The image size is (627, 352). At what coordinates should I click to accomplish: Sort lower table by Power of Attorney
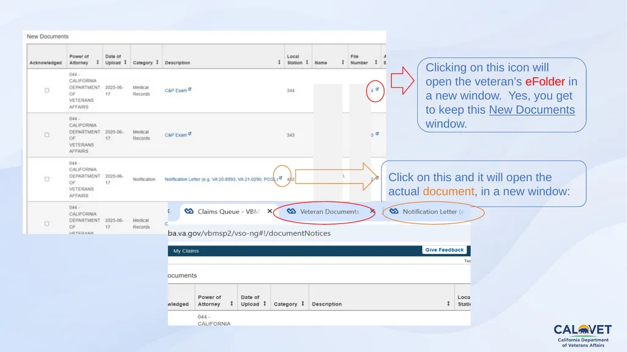tap(231, 304)
